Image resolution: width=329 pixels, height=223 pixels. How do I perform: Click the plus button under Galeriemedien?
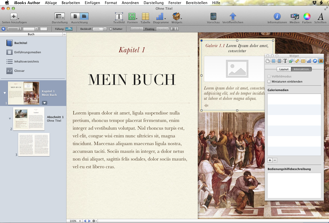click(x=270, y=160)
